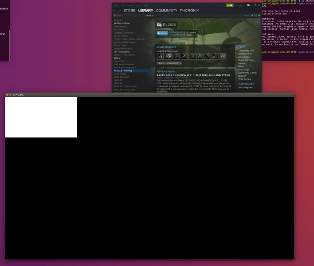Open the Related Groups link
314x266 pixels.
click(x=246, y=60)
